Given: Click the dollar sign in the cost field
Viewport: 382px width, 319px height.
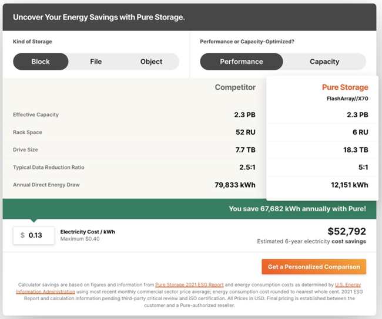Looking at the screenshot, I should (x=22, y=235).
